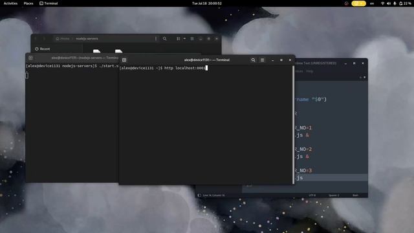Minimize the Files window

tap(201, 39)
